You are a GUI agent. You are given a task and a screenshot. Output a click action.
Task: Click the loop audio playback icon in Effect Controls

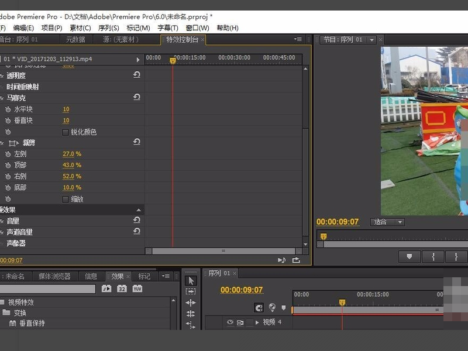pos(281,260)
